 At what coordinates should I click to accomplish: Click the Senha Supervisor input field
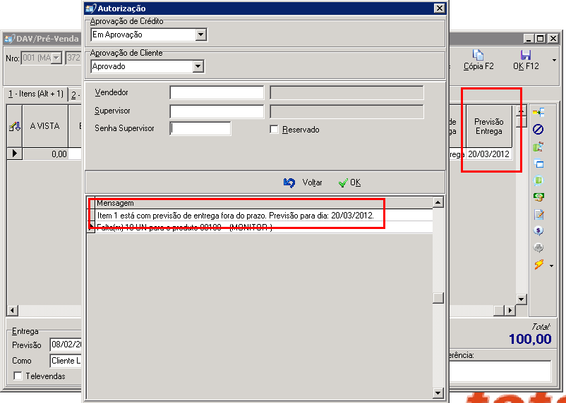pyautogui.click(x=200, y=128)
